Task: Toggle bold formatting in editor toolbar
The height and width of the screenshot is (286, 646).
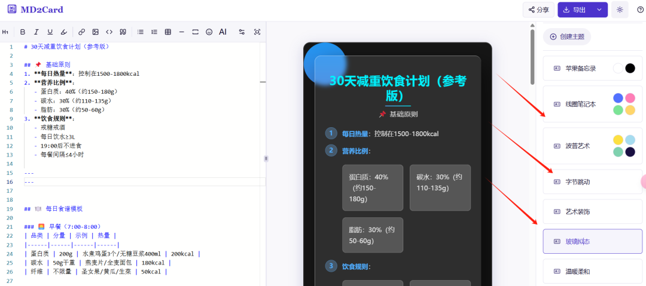Action: (23, 32)
